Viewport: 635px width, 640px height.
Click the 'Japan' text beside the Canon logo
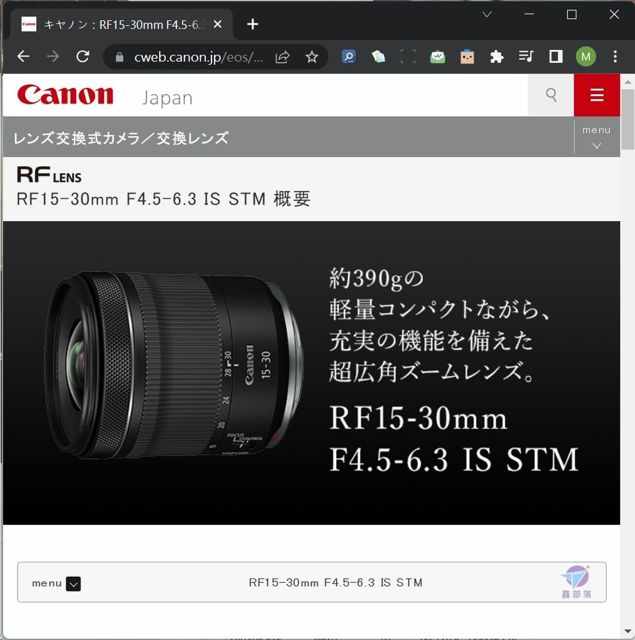(167, 98)
